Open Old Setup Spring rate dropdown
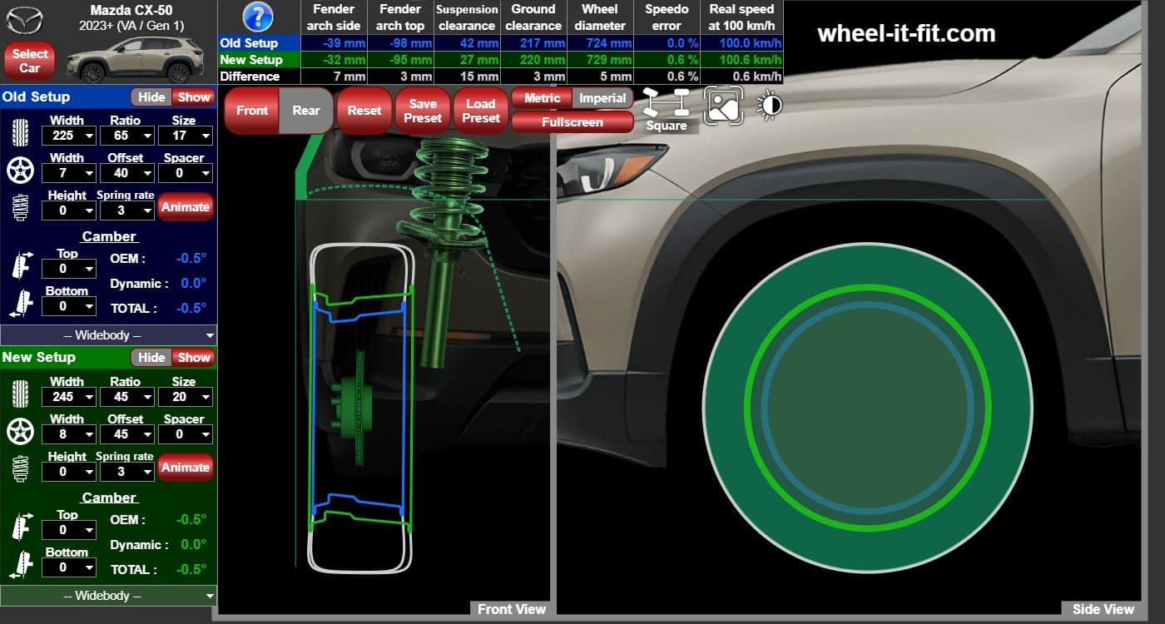Viewport: 1165px width, 624px height. pyautogui.click(x=126, y=210)
